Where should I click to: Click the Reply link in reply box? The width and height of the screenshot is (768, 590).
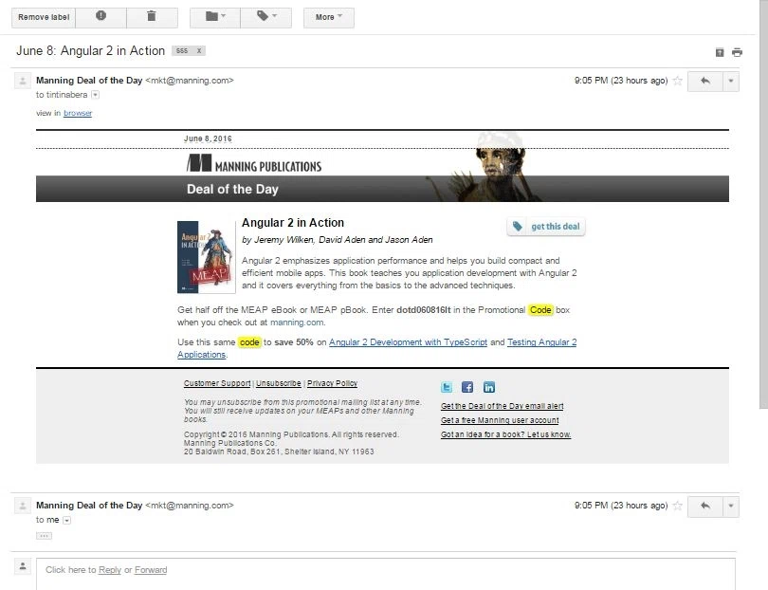[110, 569]
